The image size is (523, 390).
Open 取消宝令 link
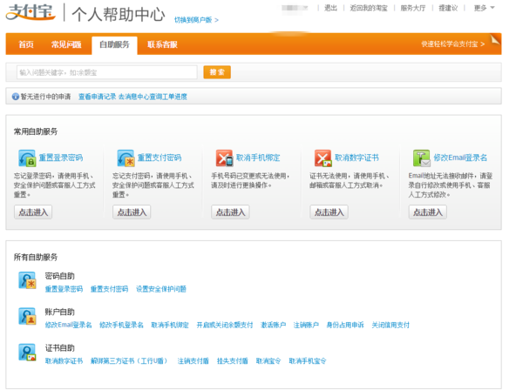pos(268,361)
